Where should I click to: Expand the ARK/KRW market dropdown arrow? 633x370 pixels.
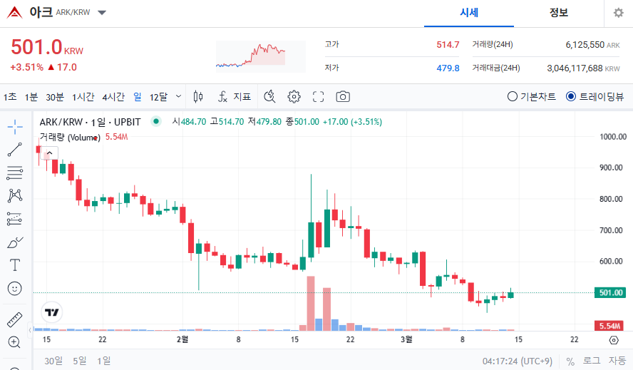102,13
